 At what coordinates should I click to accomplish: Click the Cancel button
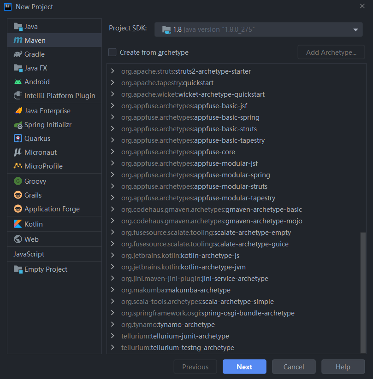(294, 367)
